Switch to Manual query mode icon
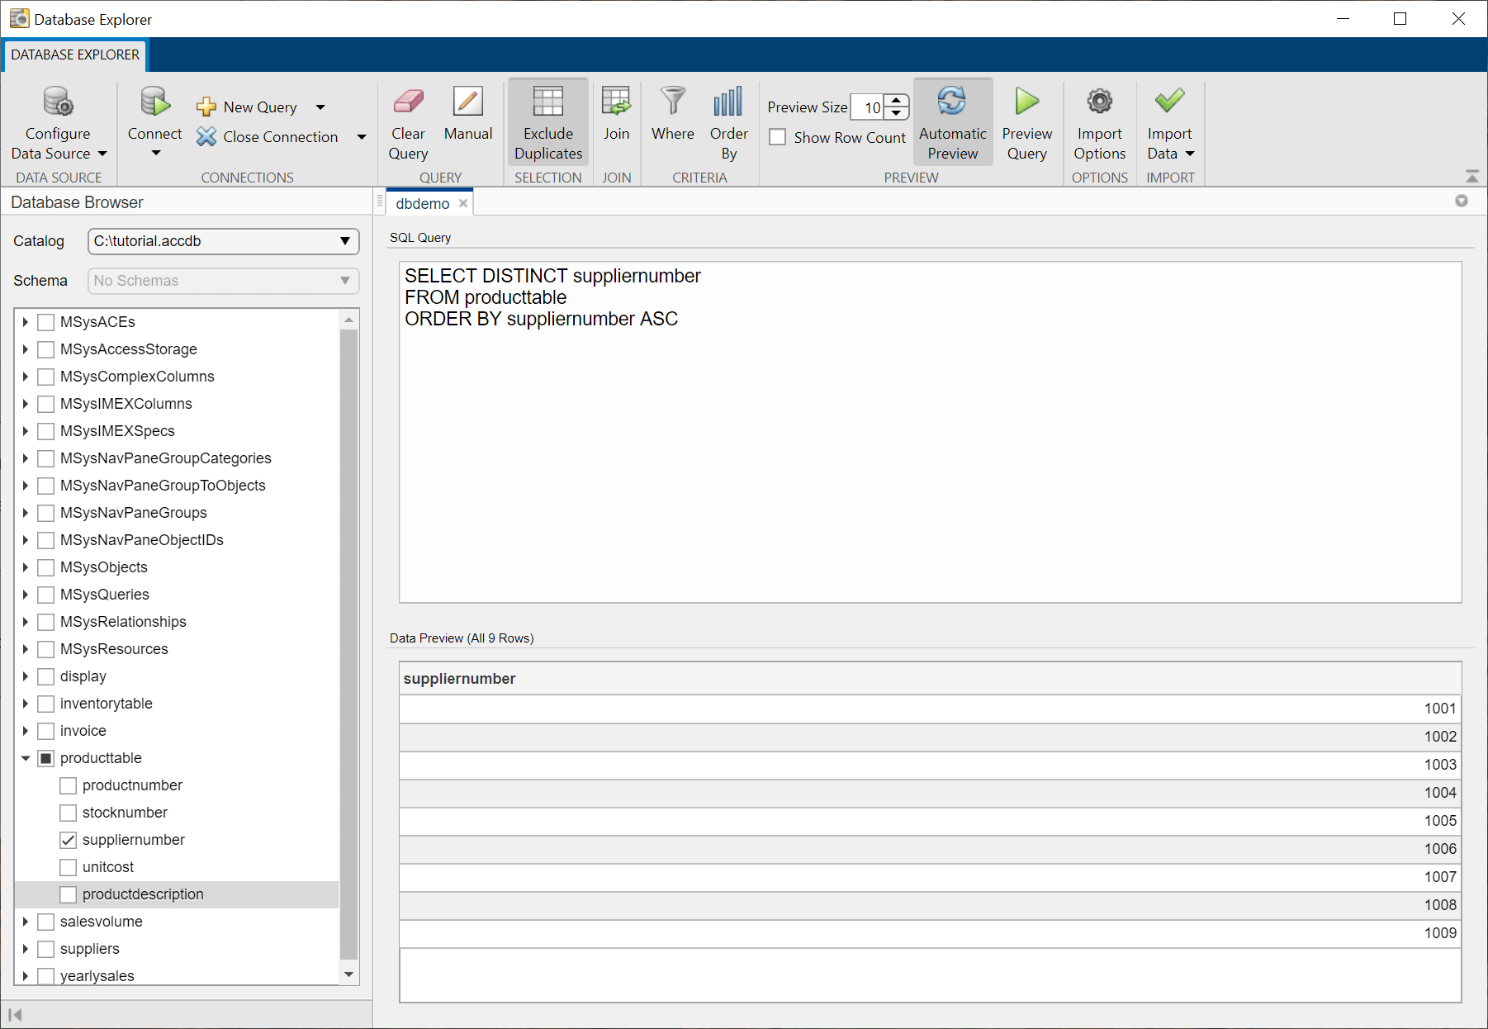 click(x=467, y=102)
